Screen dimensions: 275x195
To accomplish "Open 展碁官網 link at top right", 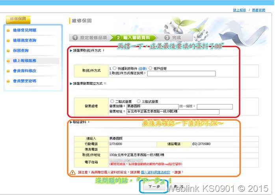I will pos(258,10).
